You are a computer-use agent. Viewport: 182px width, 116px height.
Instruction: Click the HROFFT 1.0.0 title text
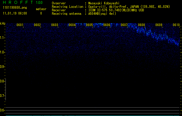[23, 2]
